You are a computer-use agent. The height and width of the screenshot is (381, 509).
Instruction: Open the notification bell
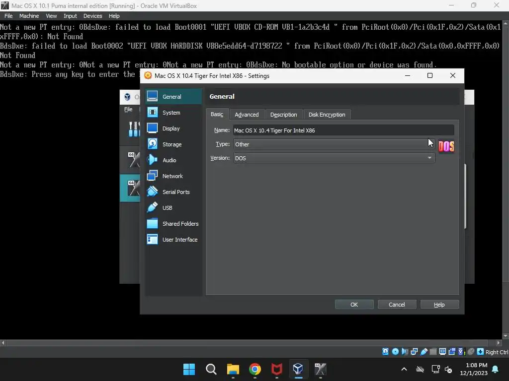coord(496,369)
